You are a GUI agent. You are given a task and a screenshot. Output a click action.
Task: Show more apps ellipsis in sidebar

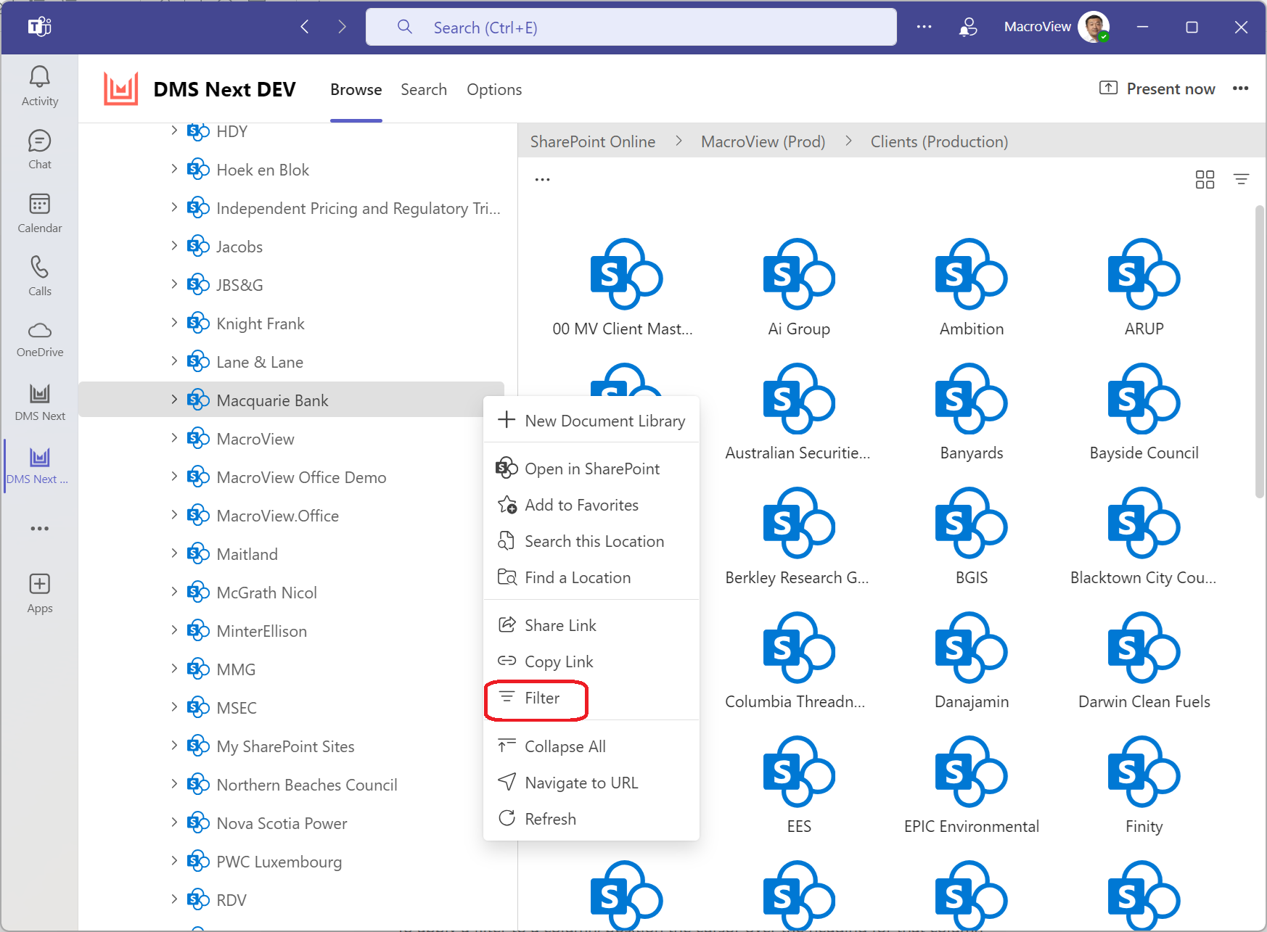pyautogui.click(x=40, y=529)
